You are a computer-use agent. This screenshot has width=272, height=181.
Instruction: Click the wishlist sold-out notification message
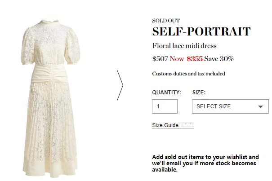pyautogui.click(x=205, y=163)
